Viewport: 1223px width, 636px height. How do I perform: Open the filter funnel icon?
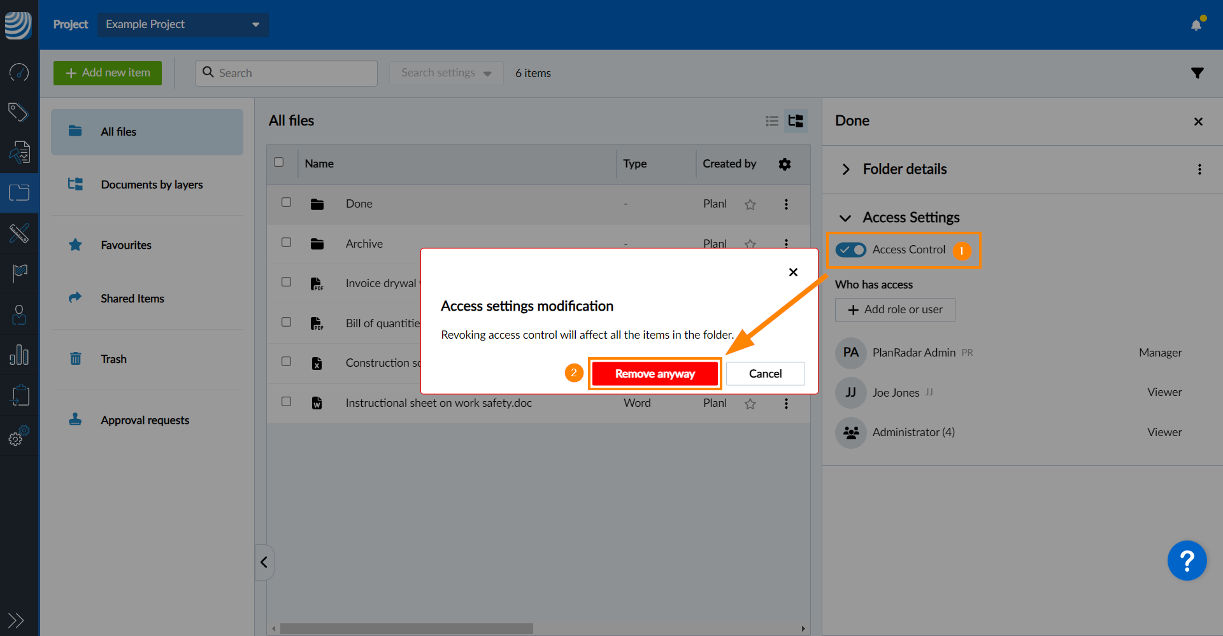coord(1197,73)
